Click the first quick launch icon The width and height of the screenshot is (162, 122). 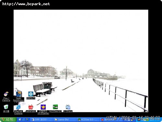click(20, 119)
